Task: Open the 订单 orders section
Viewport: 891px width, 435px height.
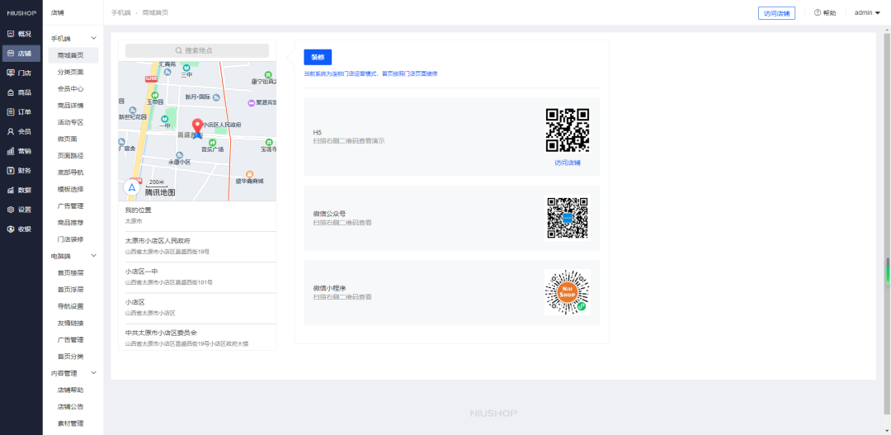Action: coord(21,112)
